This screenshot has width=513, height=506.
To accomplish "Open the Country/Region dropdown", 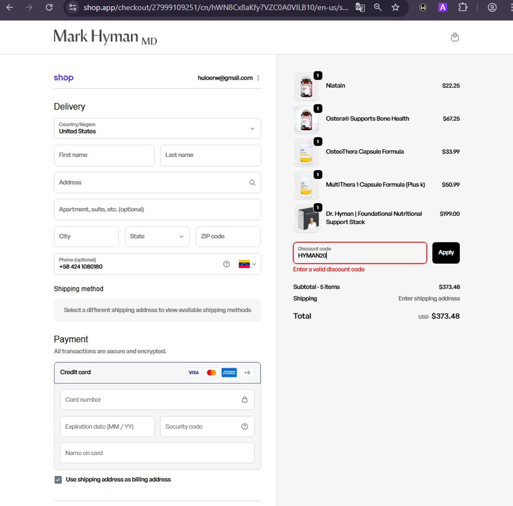I will 158,128.
